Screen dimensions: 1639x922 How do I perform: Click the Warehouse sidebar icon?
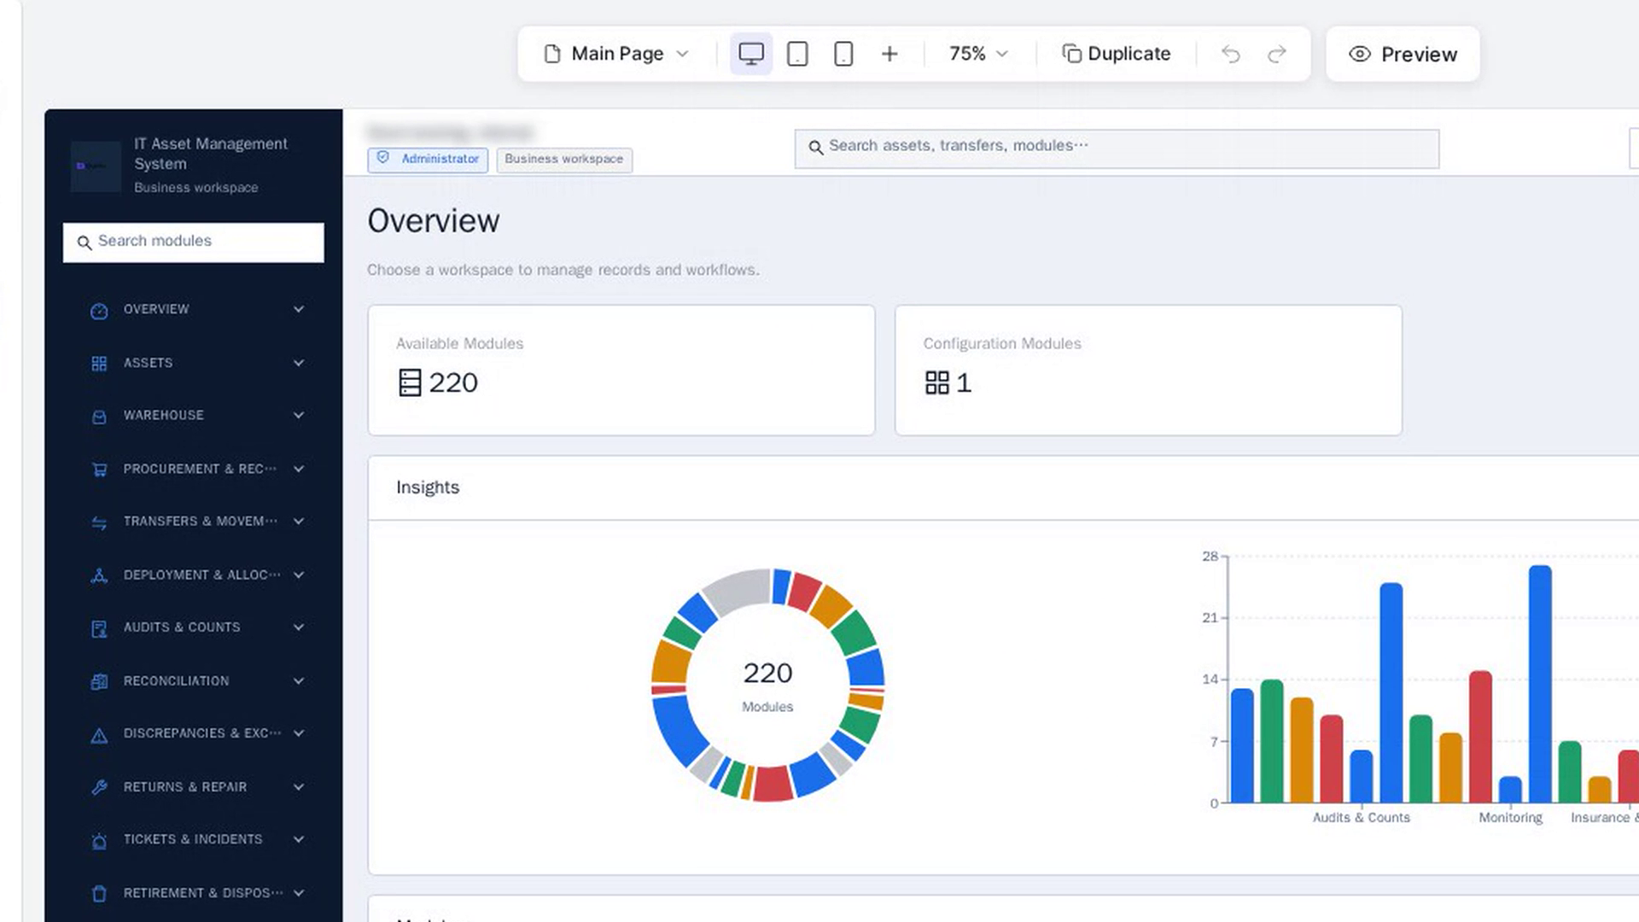[x=99, y=417]
